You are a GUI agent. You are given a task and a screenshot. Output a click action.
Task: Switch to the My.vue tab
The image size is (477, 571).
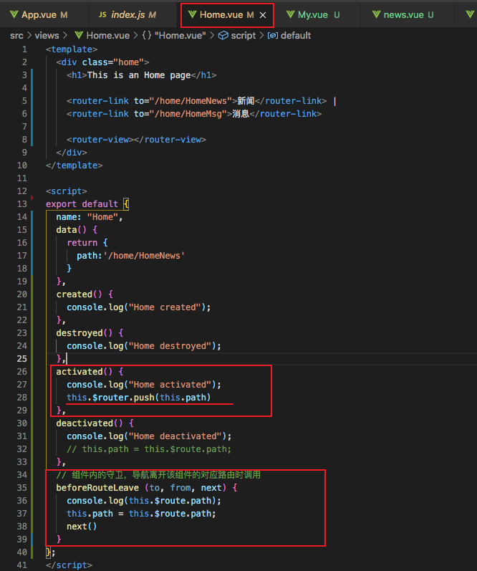pos(313,15)
